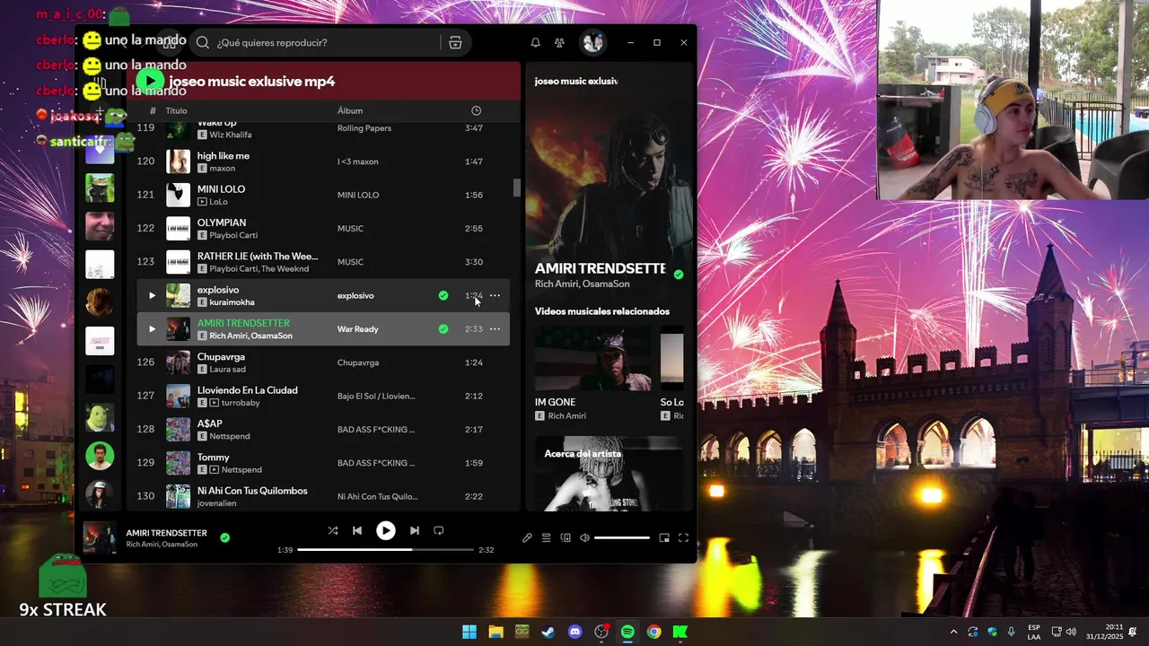
Task: Click the search magnifier icon
Action: [x=203, y=42]
